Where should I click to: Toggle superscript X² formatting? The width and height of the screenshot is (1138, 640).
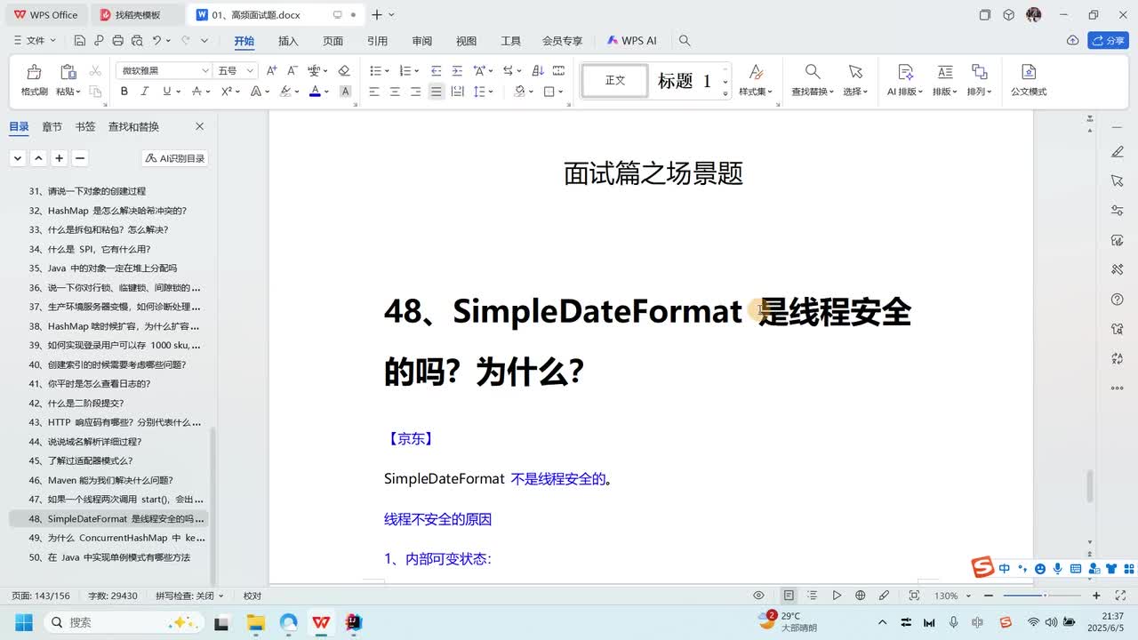pos(226,92)
